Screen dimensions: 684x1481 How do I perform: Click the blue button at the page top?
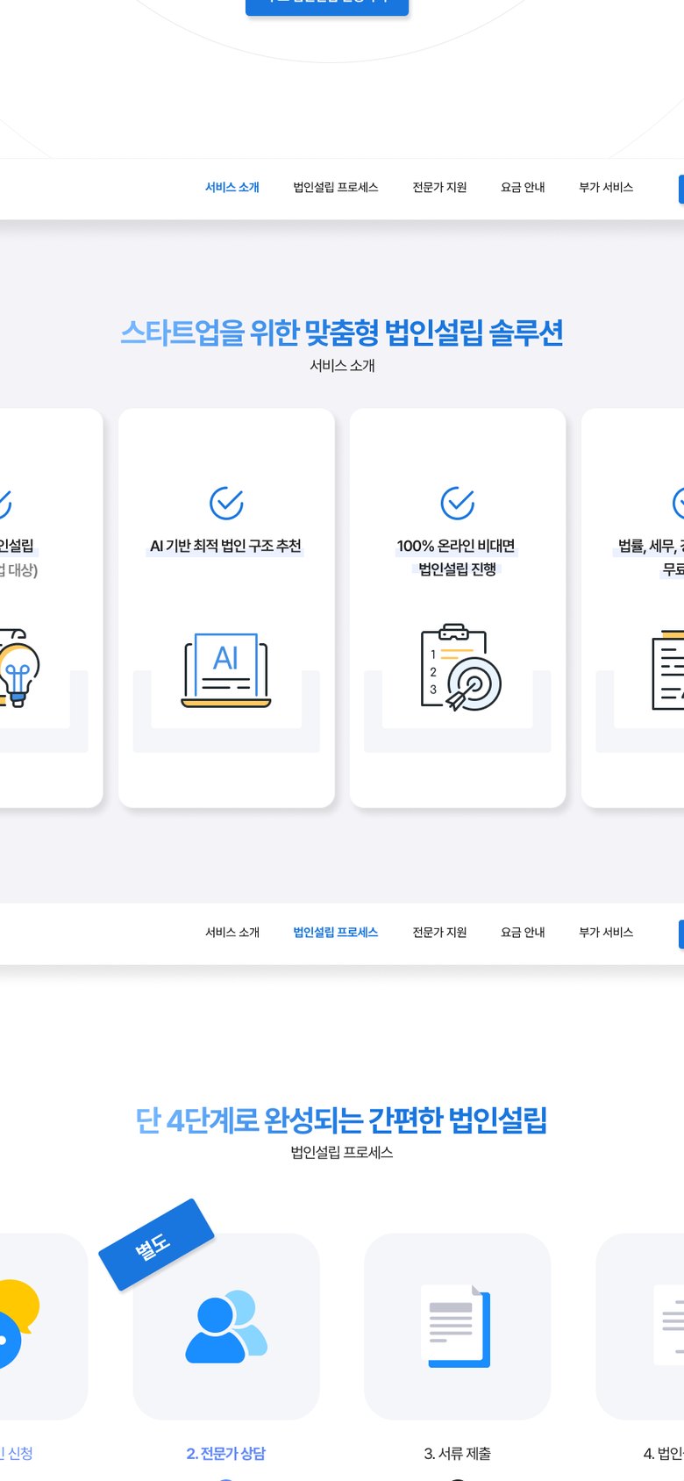click(x=327, y=6)
